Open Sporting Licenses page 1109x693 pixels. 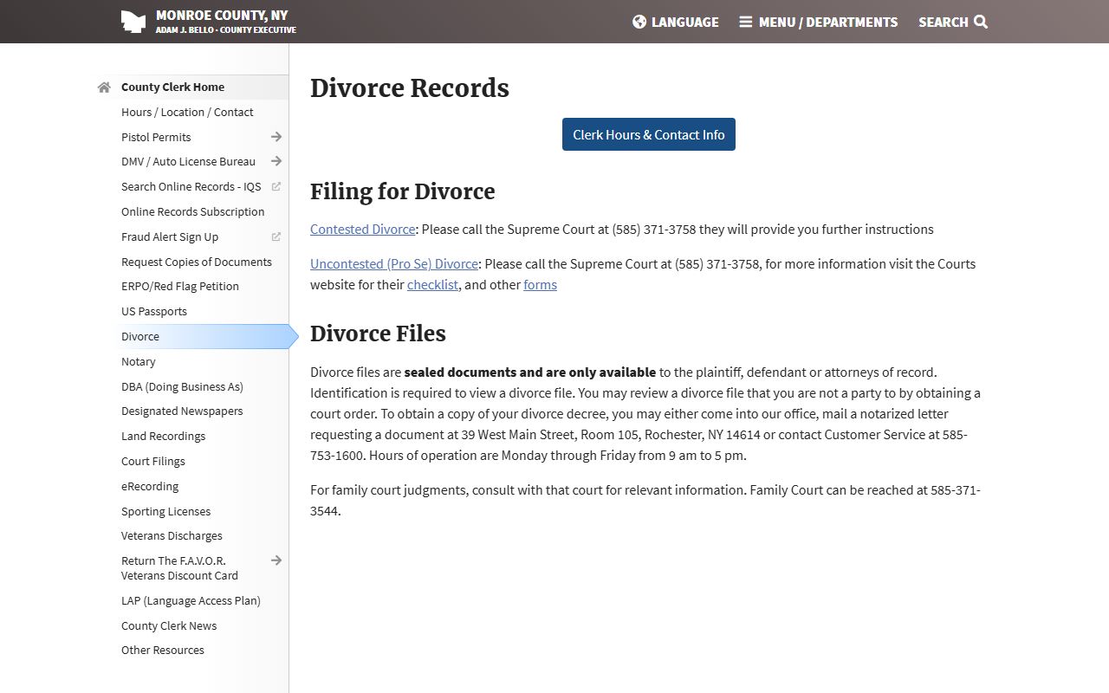[x=166, y=511]
